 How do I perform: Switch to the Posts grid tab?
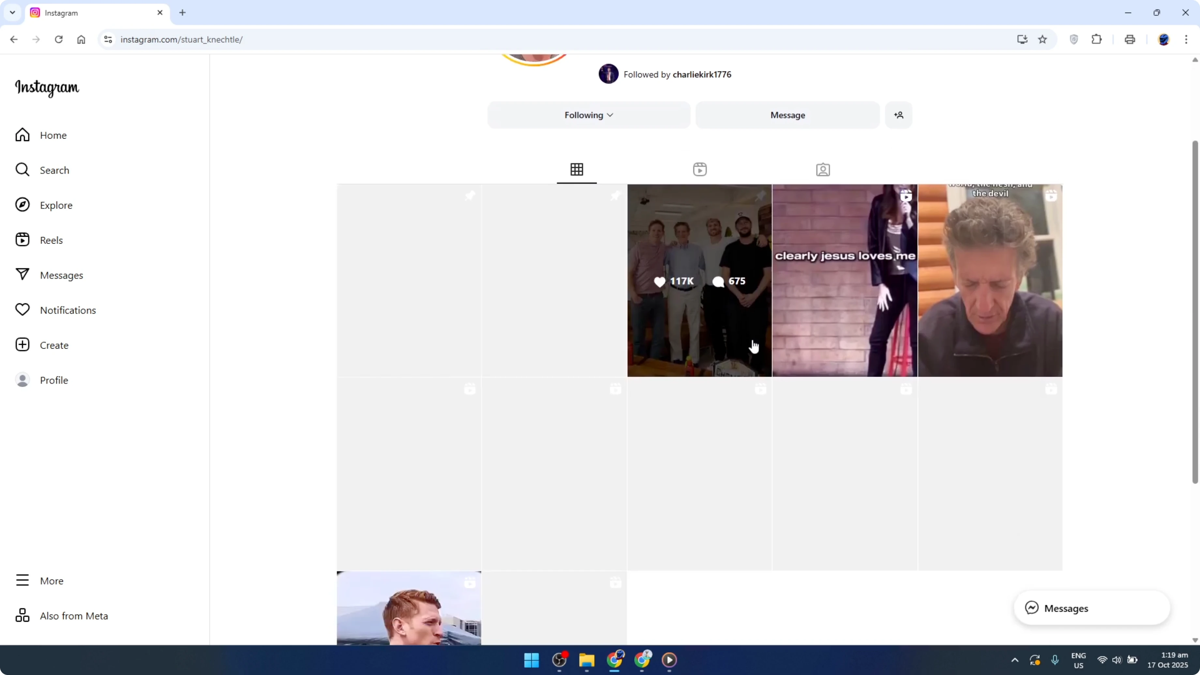coord(576,170)
